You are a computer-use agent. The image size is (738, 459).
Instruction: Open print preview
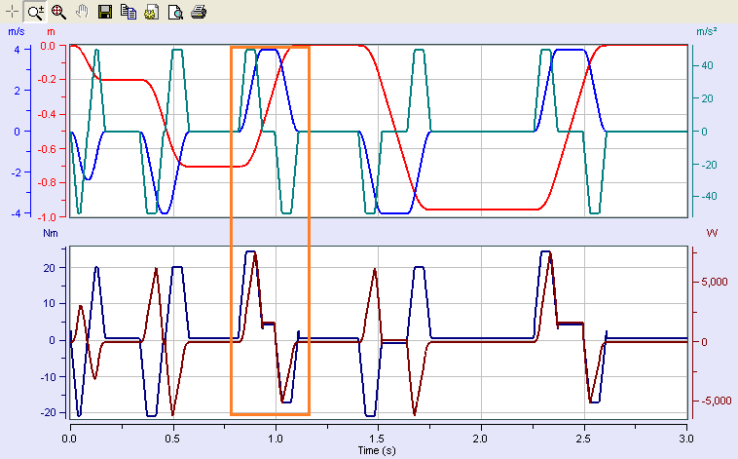(x=175, y=12)
